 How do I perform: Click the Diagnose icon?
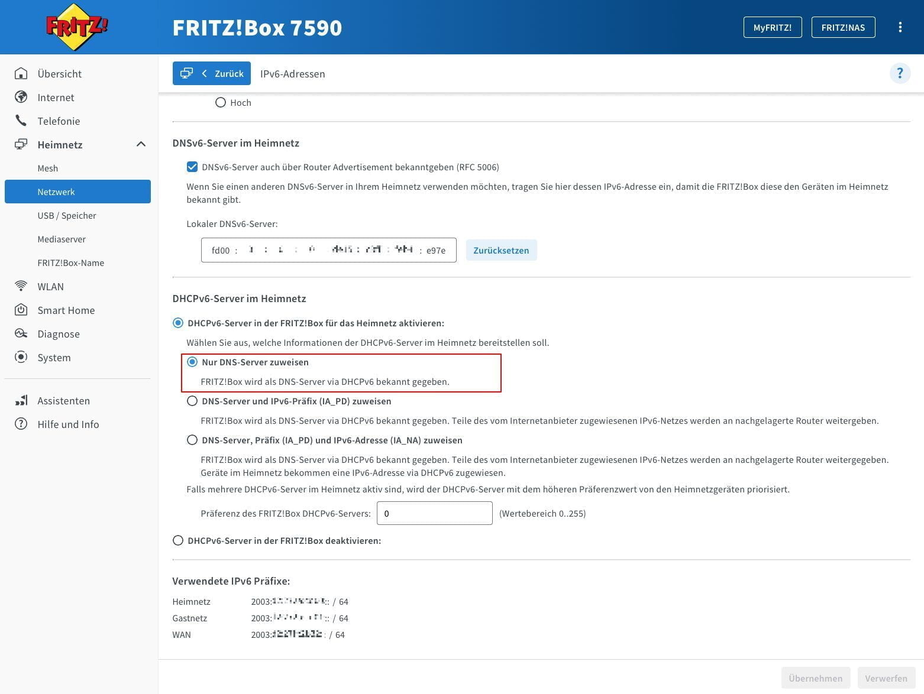coord(21,333)
